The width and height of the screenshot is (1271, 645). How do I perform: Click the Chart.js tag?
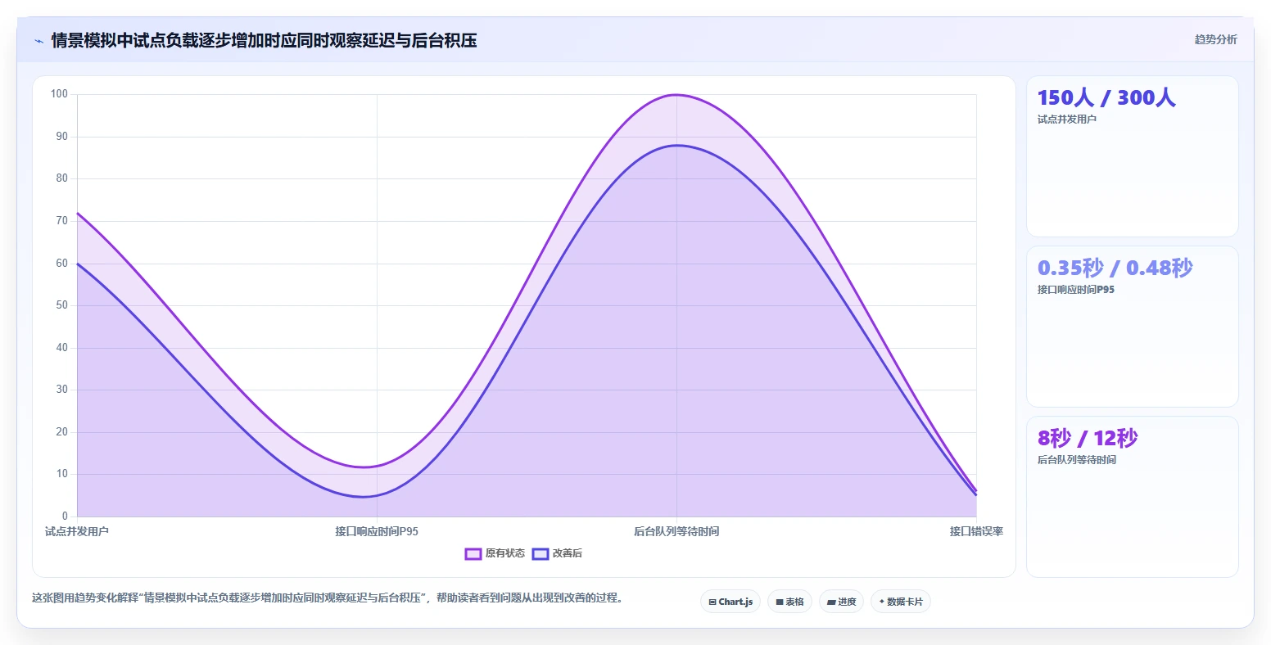pyautogui.click(x=730, y=602)
